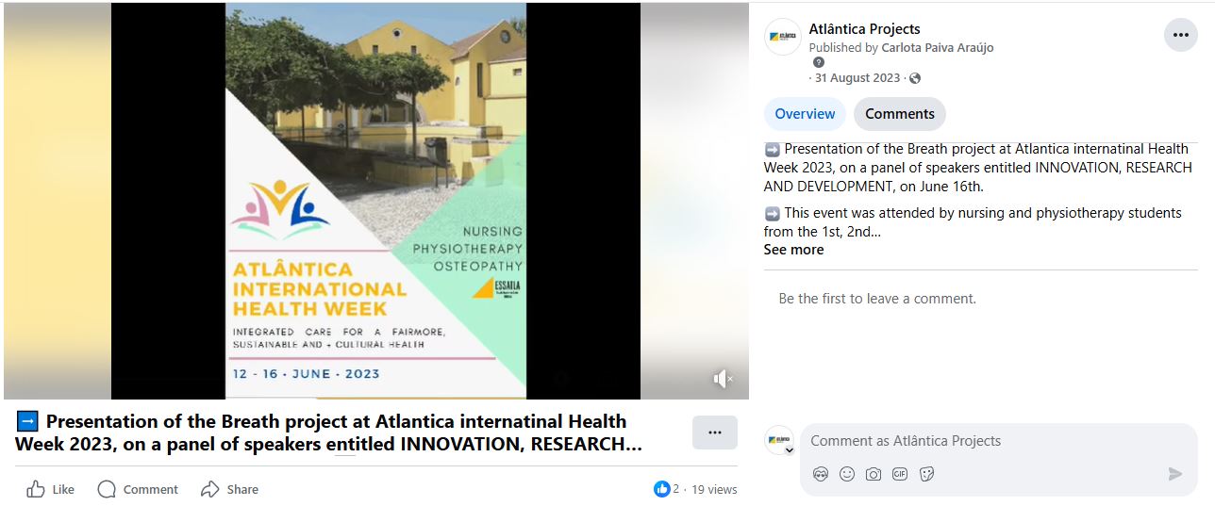Viewport: 1215px width, 506px height.
Task: Unmute the video with the speaker icon
Action: [x=722, y=379]
